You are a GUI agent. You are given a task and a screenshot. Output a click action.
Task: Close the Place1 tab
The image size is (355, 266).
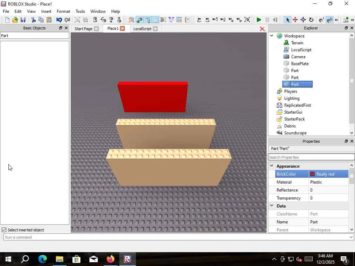pos(122,28)
